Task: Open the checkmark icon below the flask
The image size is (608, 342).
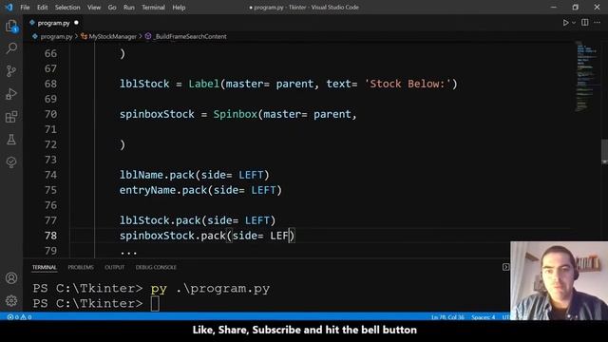Action: pos(11,161)
